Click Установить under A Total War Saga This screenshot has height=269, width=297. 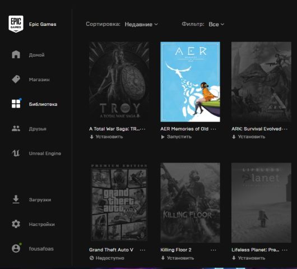pos(106,137)
